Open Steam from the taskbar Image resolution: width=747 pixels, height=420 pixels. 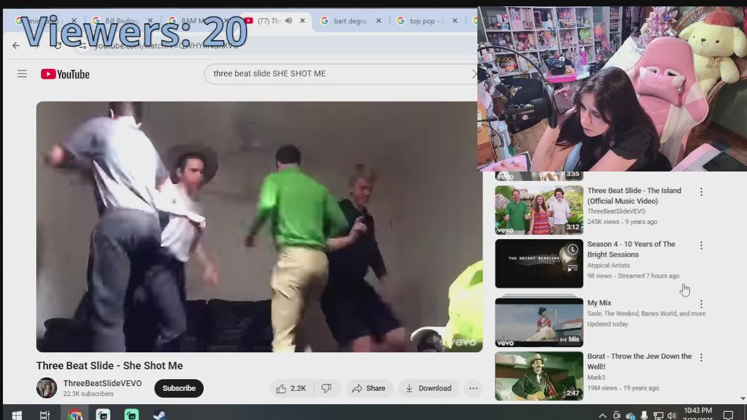point(159,415)
